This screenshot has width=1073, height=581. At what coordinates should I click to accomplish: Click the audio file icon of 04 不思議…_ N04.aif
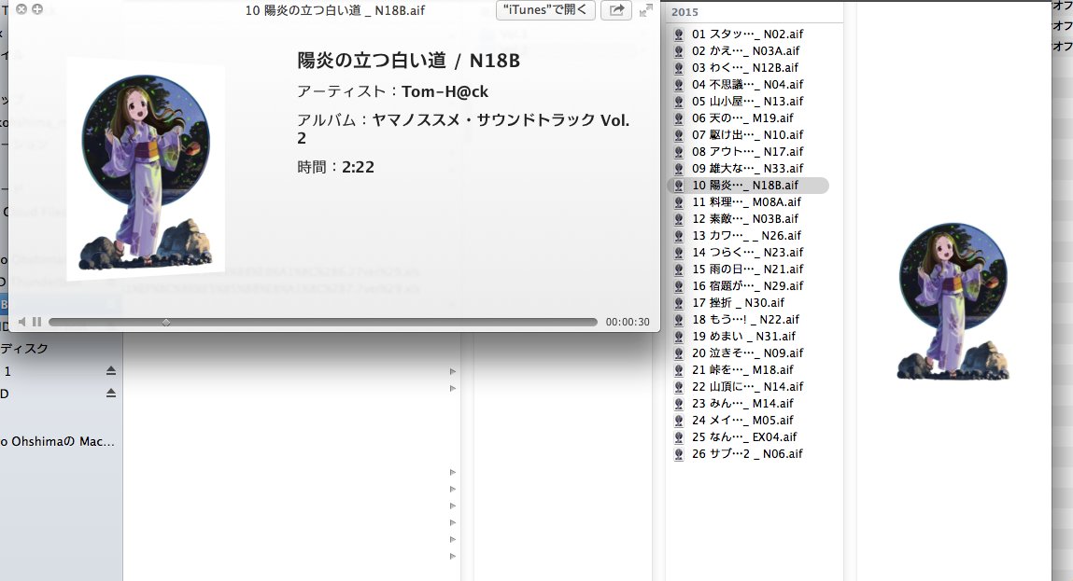coord(679,85)
